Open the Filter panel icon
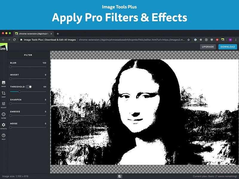The width and height of the screenshot is (239, 179). tap(4, 115)
